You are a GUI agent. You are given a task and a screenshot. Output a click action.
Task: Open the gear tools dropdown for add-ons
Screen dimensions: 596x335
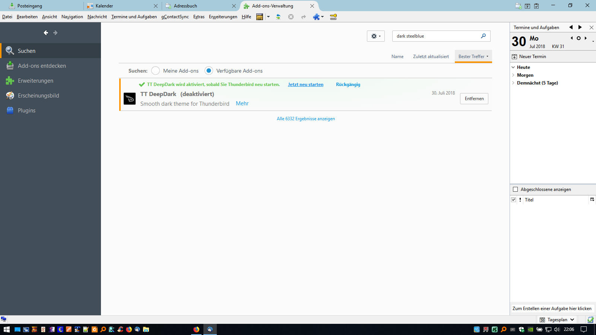tap(376, 36)
